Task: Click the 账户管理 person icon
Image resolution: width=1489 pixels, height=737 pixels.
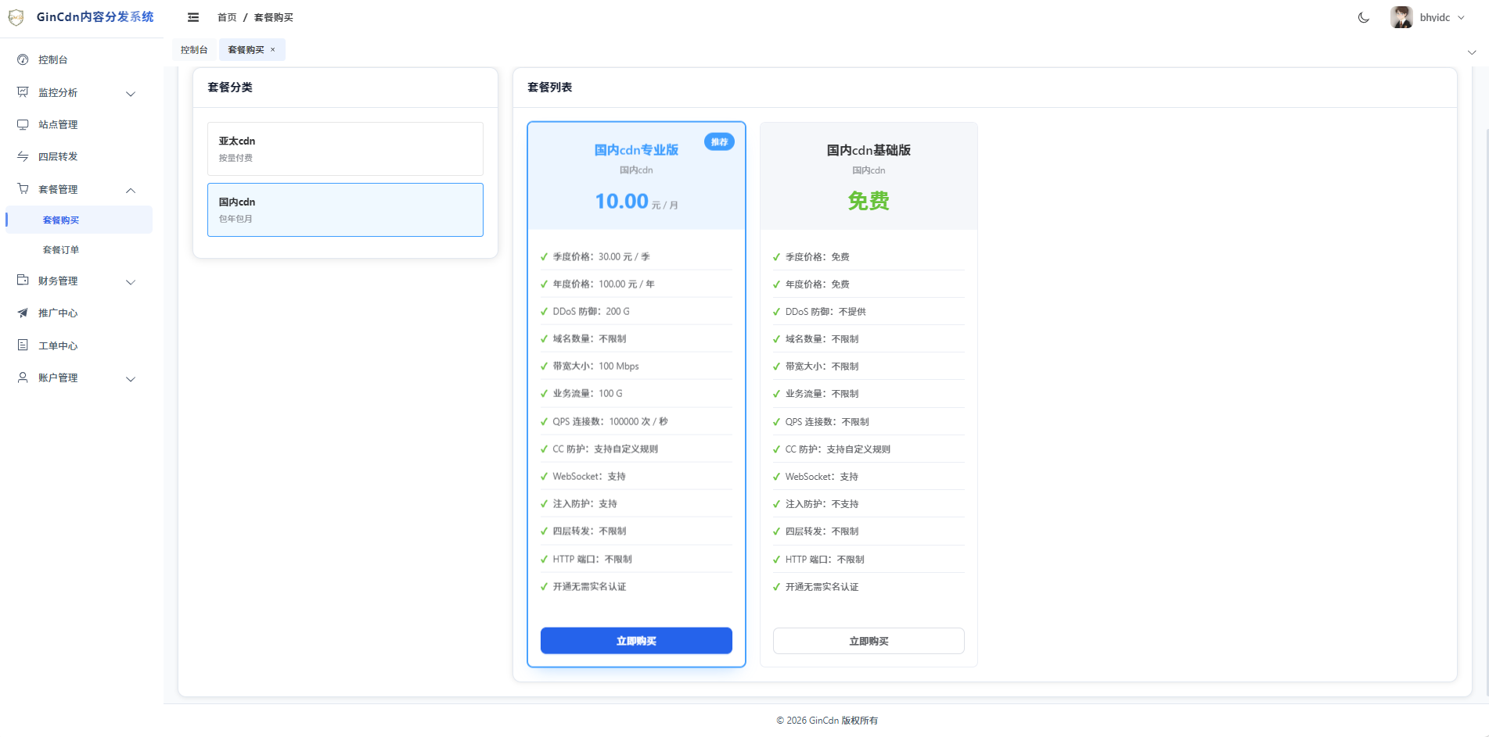Action: click(23, 377)
